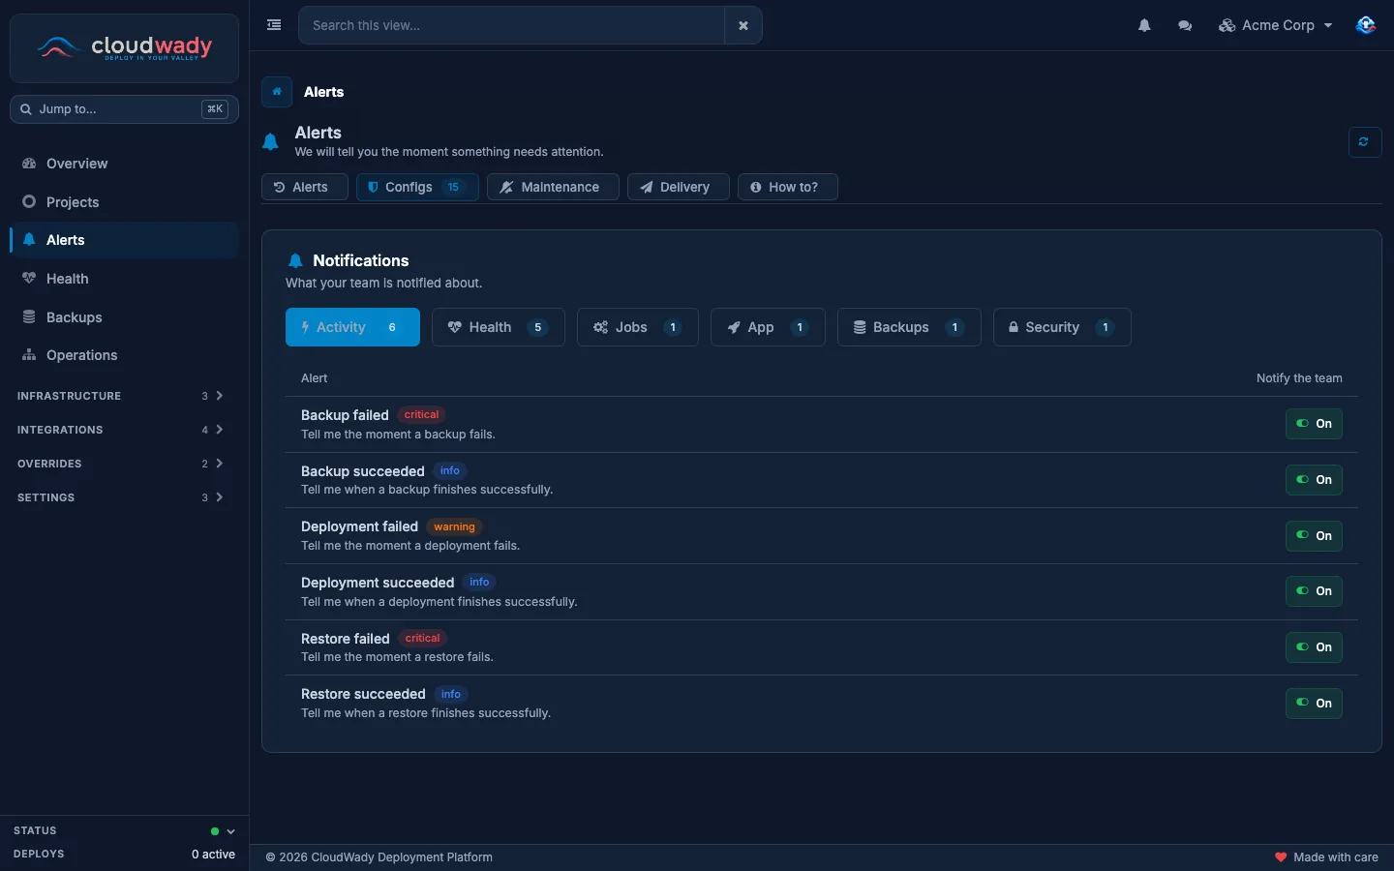Open the chat messages icon

[1185, 25]
